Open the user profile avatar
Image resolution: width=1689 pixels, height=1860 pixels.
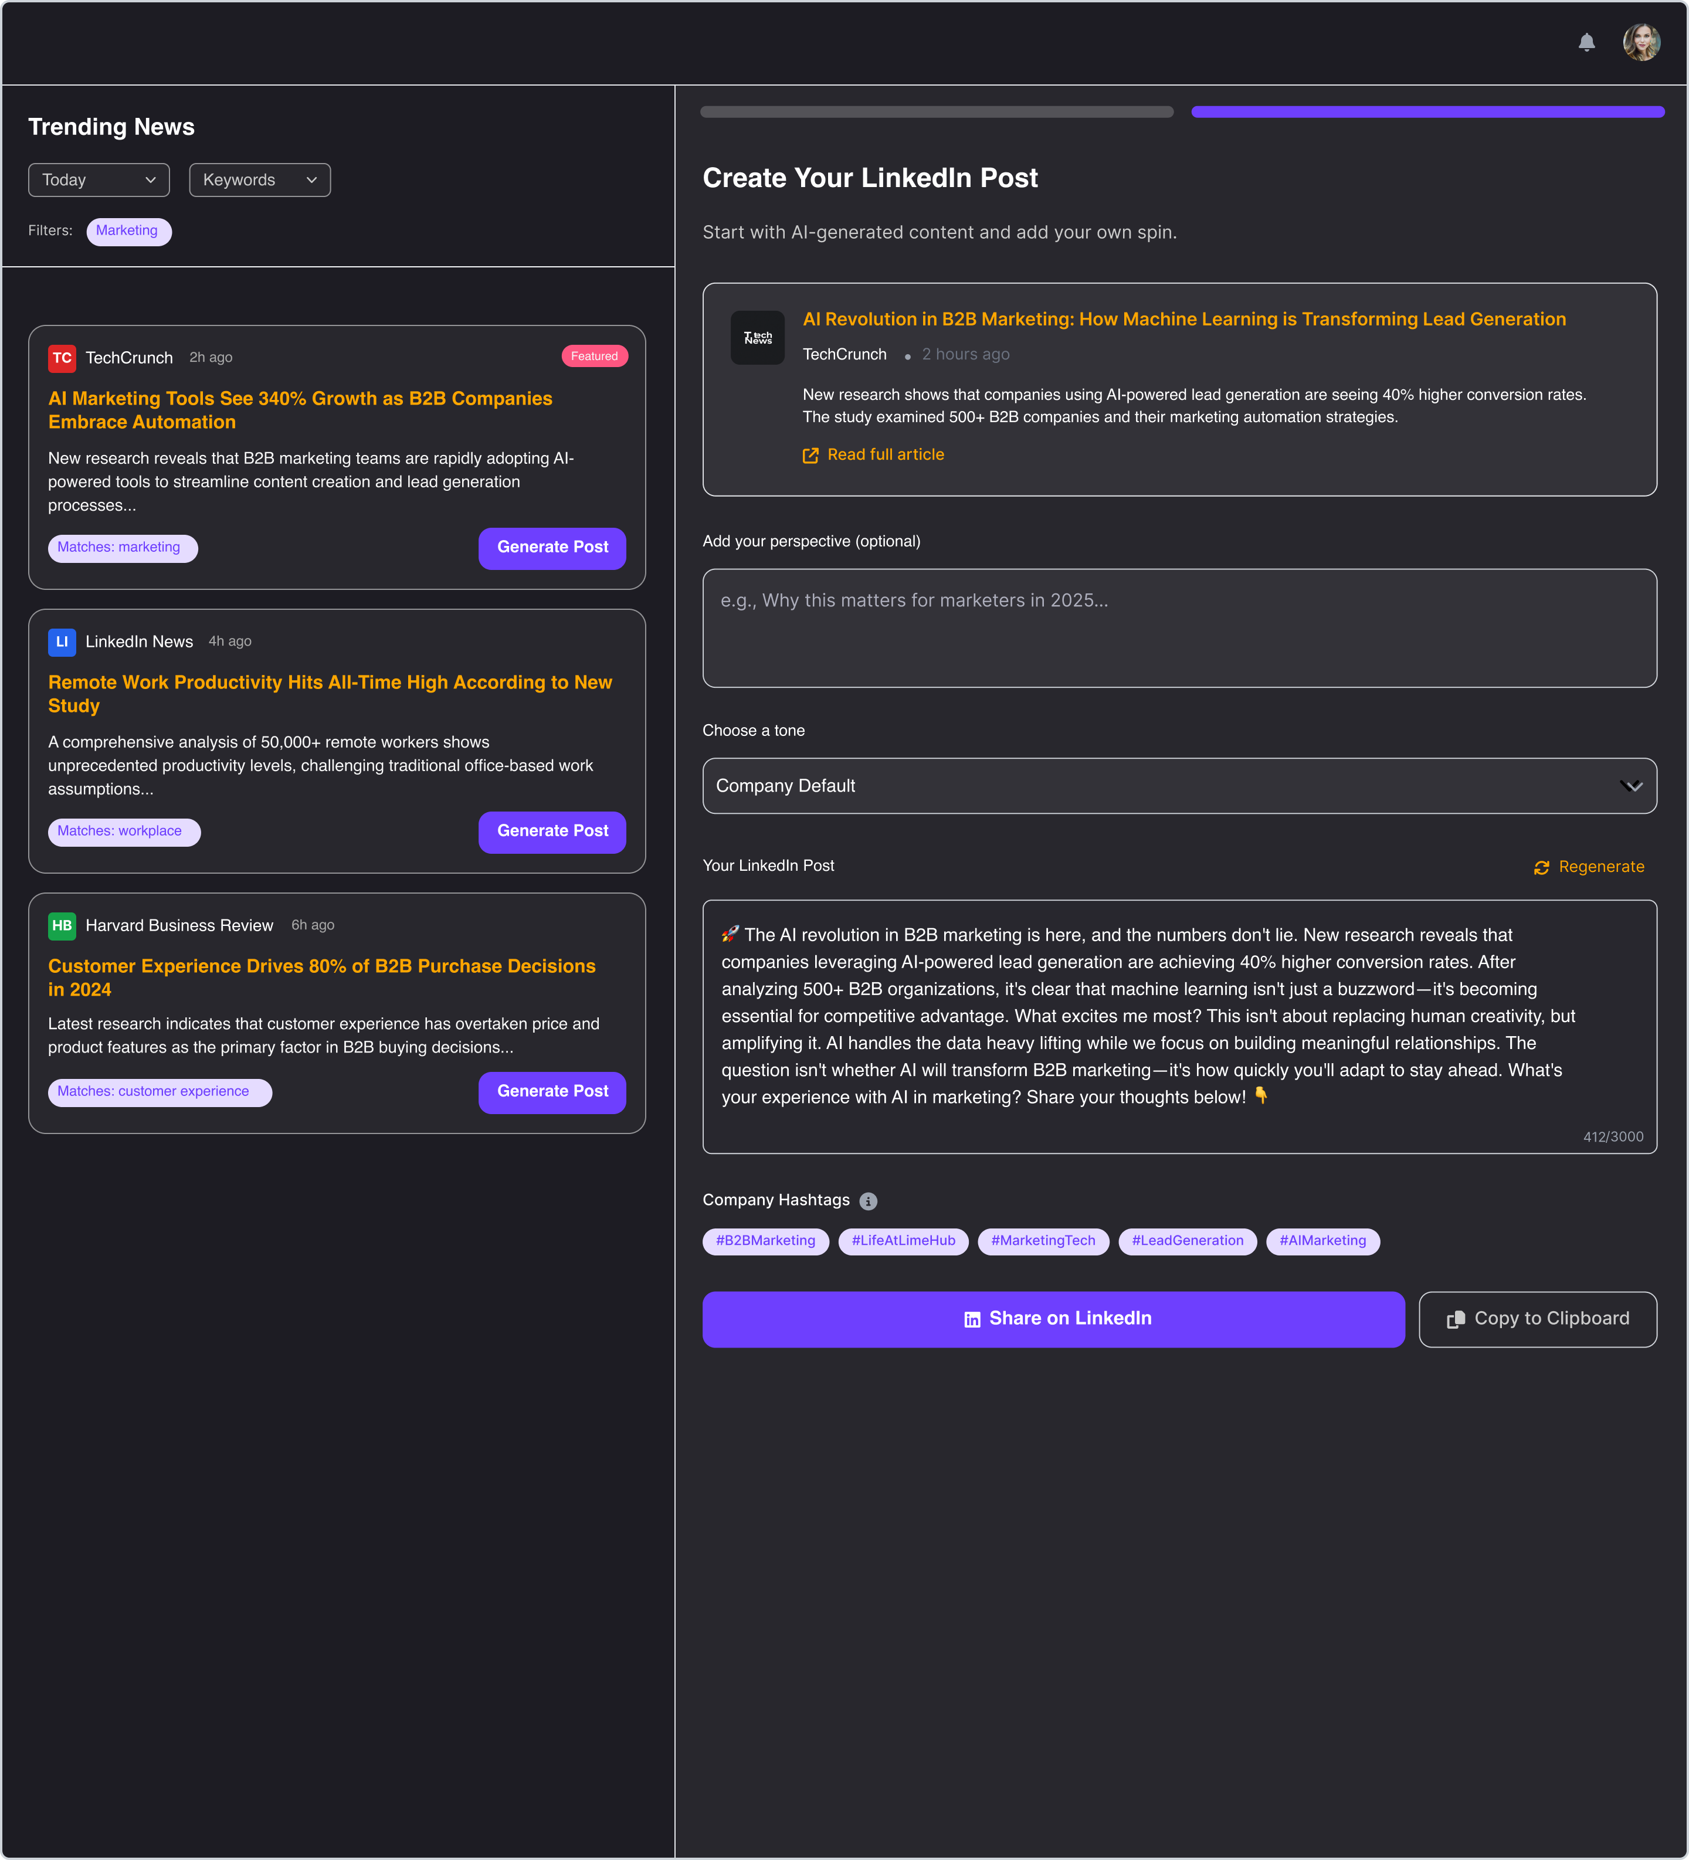[1642, 42]
